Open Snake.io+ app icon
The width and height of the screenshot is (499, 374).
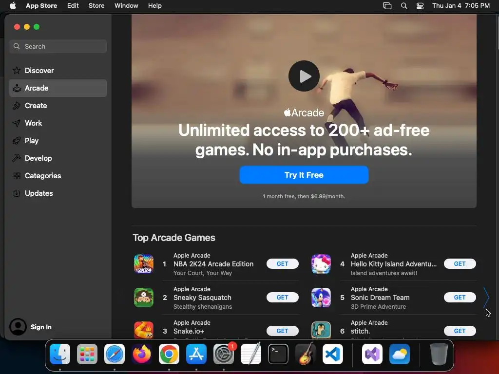[144, 330]
